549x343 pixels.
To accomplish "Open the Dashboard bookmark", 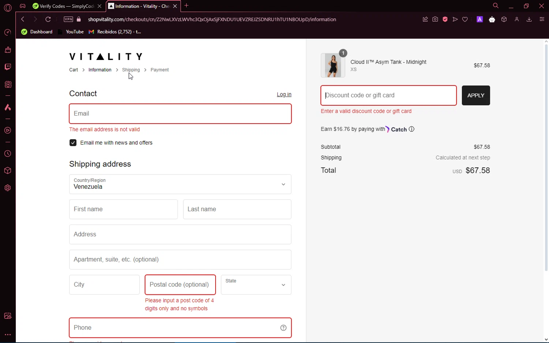I will click(37, 32).
